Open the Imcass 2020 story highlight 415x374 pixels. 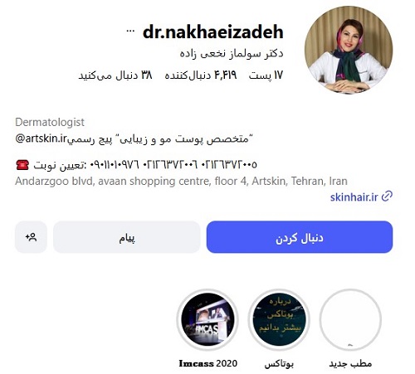(207, 320)
